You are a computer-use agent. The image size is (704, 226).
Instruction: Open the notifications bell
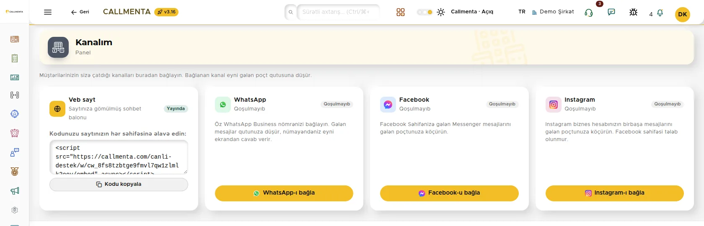(x=660, y=13)
